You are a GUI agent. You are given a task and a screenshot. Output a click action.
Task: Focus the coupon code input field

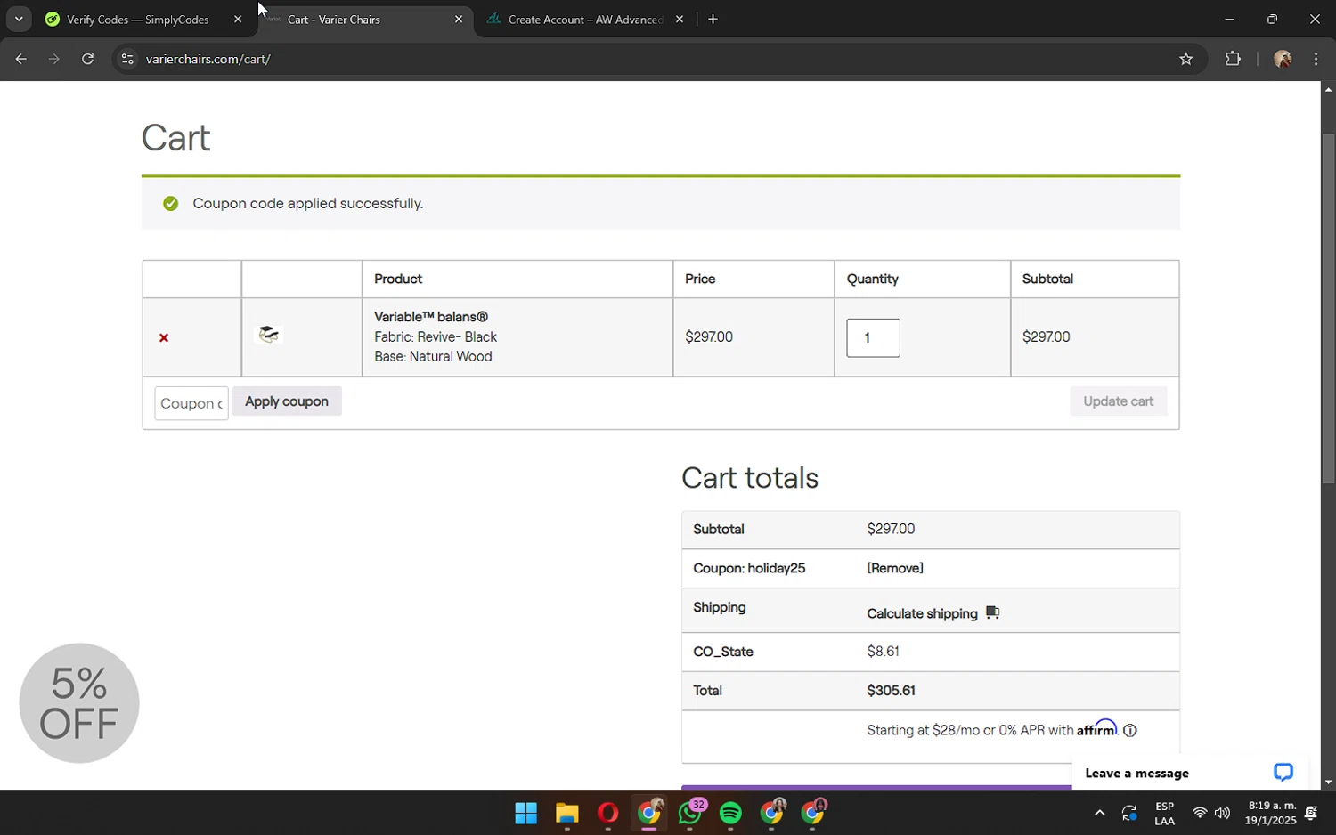click(191, 403)
